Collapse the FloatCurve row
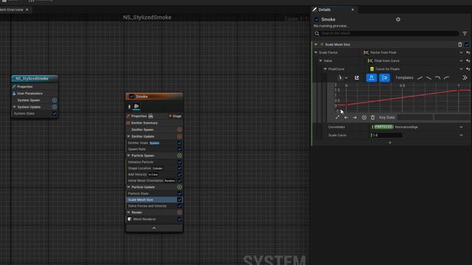The height and width of the screenshot is (265, 472). [x=325, y=68]
